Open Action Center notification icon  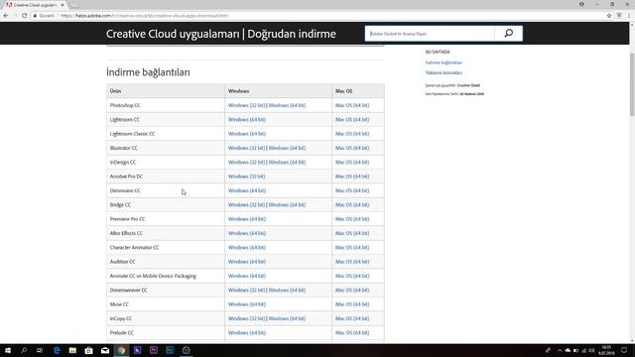[x=624, y=350]
